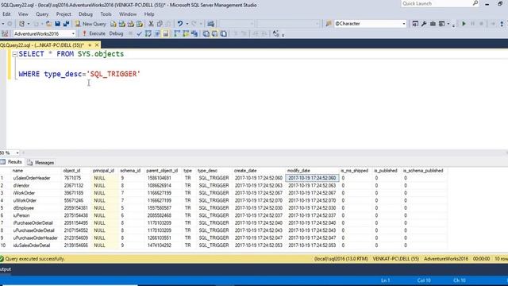
Task: Open the New Project icon dropdown arrow
Action: point(29,24)
